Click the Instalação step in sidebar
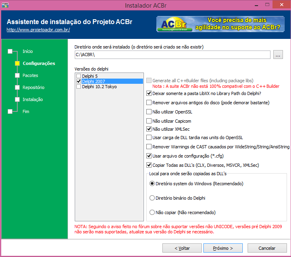Viewport: 291px width, 257px height. 33,99
